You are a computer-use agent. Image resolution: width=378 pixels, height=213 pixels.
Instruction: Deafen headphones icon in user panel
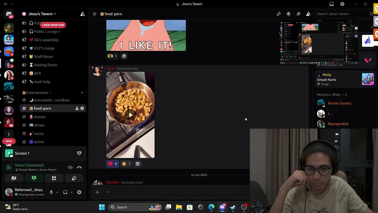click(65, 192)
